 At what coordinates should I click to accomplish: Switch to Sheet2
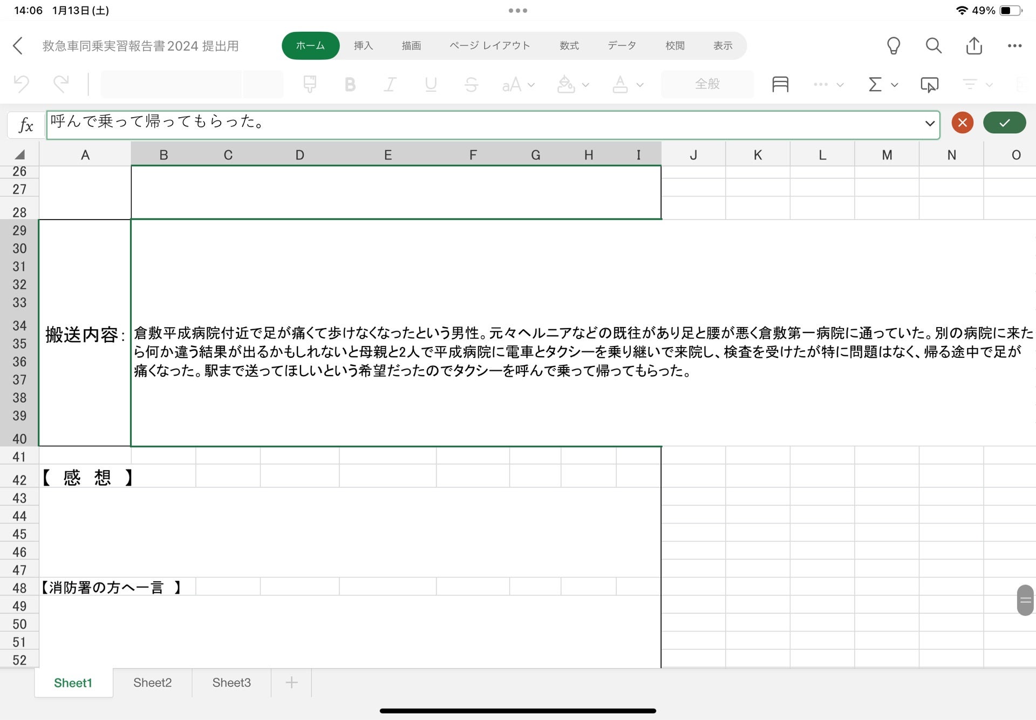(x=152, y=682)
